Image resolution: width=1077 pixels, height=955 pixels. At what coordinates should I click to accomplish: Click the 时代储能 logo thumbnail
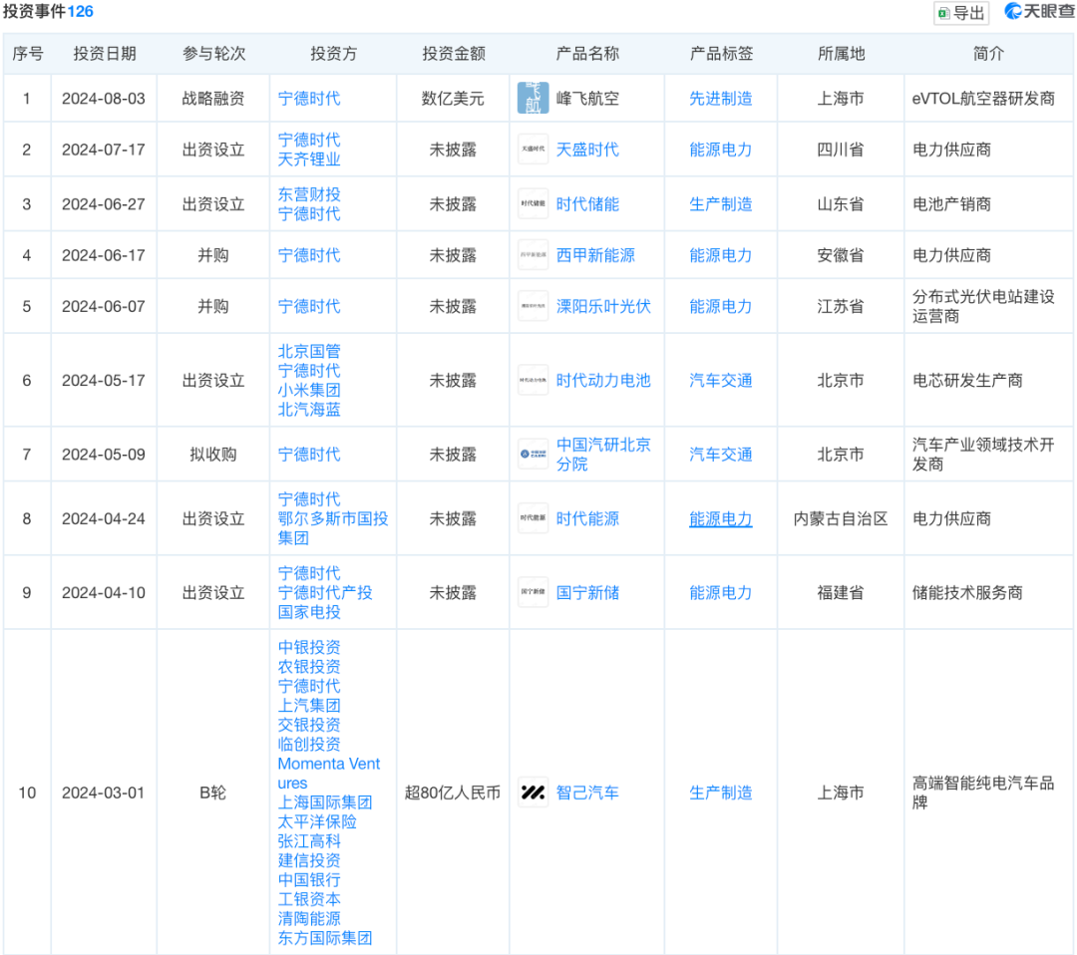pyautogui.click(x=533, y=204)
